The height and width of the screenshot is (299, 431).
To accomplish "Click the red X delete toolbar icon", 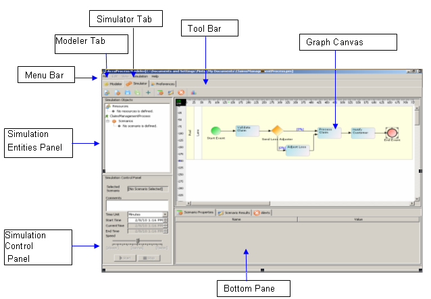I will (181, 92).
